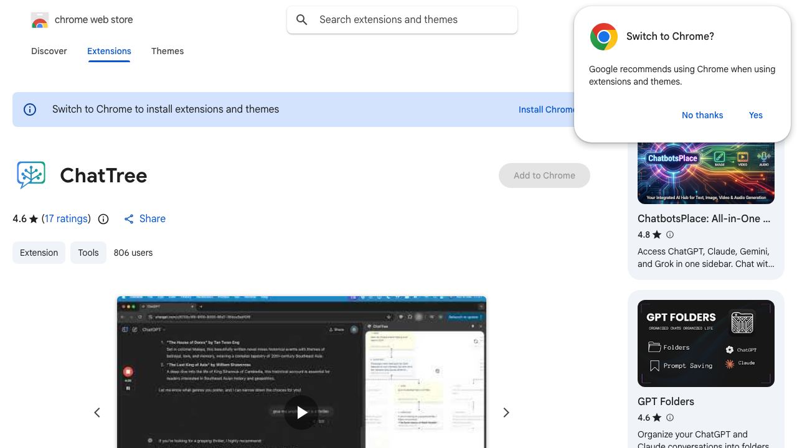Screen dimensions: 797x448
Task: Open the 17 ratings link
Action: click(66, 219)
